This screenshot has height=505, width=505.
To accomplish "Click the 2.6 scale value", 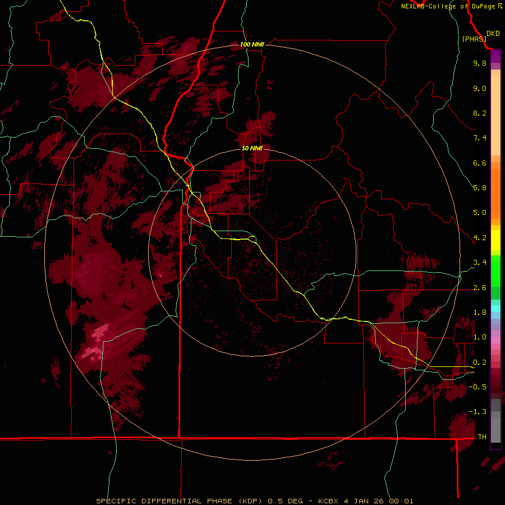I will (x=480, y=288).
